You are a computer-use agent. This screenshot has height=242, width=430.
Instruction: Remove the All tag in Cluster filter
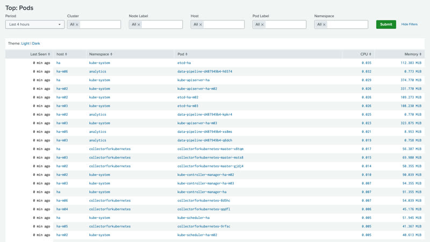coord(77,25)
